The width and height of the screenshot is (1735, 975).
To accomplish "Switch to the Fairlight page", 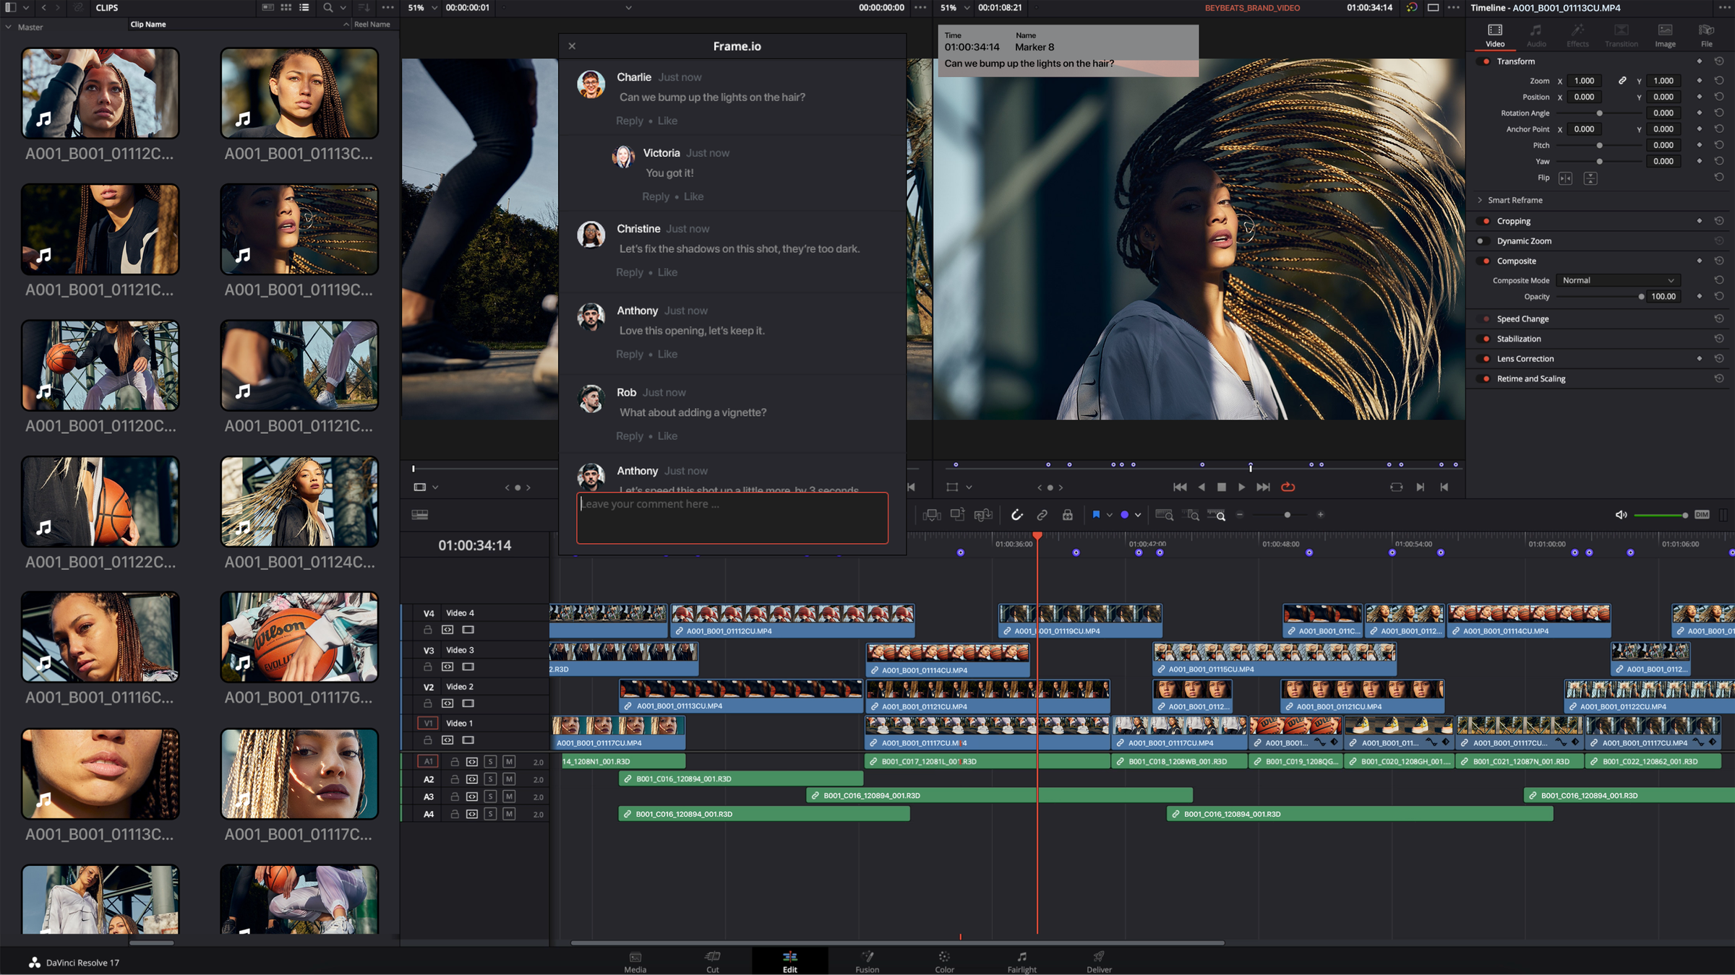I will 1021,961.
